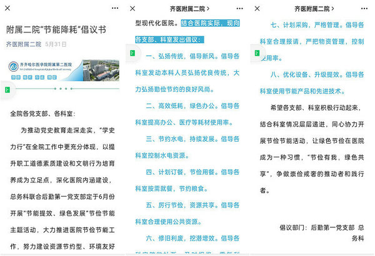Tap green floating icon in middle panel
The width and height of the screenshot is (375, 256).
pyautogui.click(x=130, y=54)
